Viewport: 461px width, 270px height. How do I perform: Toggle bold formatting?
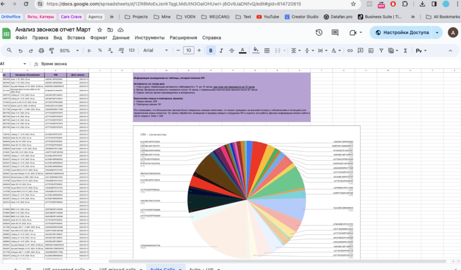211,51
